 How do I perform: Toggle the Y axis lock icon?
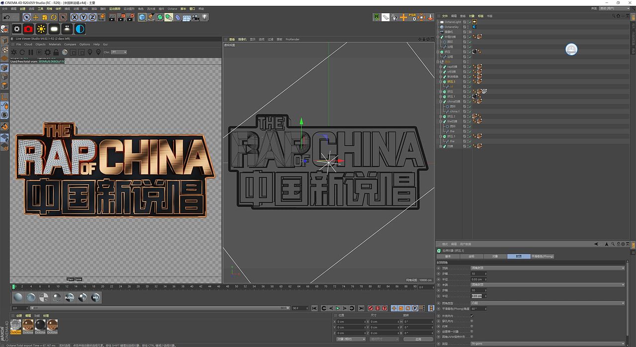point(83,17)
